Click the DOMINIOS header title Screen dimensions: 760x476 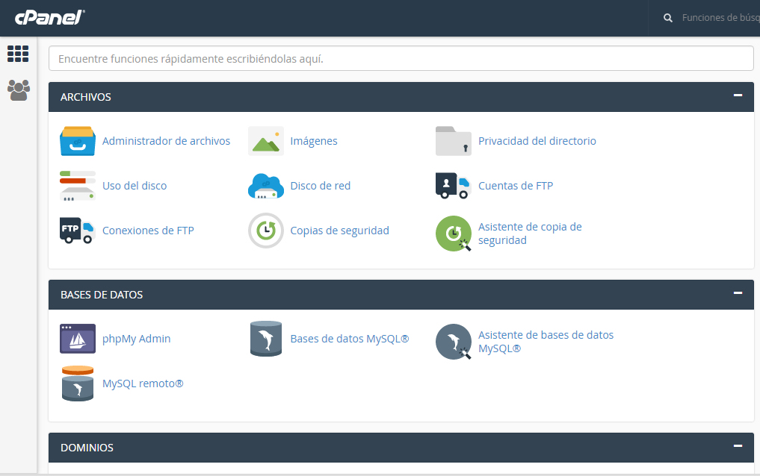tap(87, 448)
